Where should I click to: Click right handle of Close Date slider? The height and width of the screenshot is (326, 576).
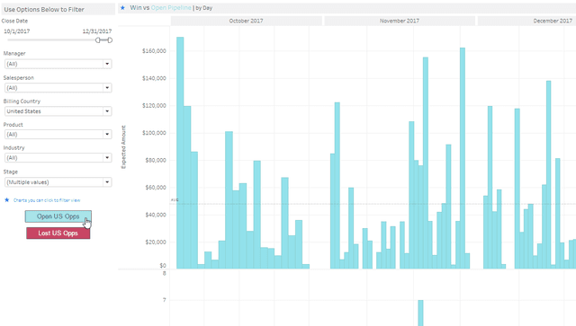pos(110,40)
